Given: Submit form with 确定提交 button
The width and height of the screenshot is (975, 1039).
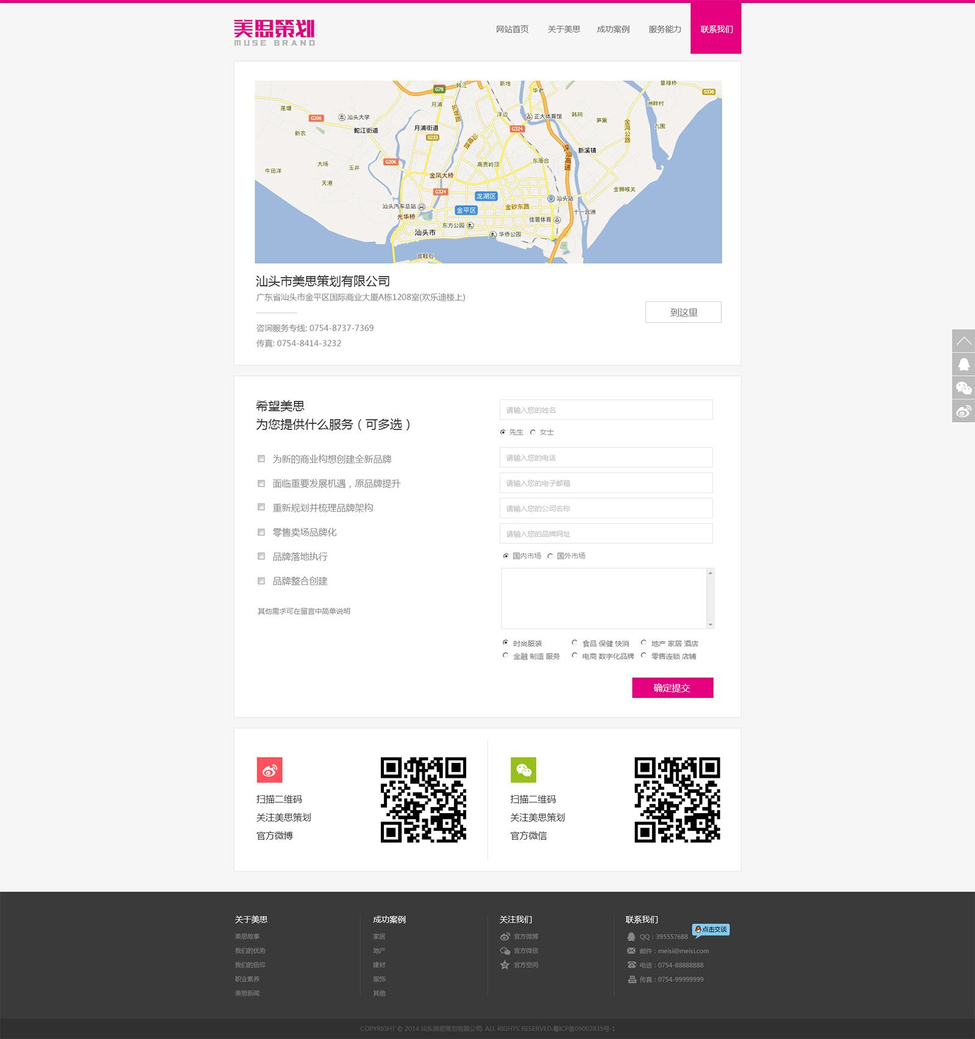Looking at the screenshot, I should [x=673, y=688].
